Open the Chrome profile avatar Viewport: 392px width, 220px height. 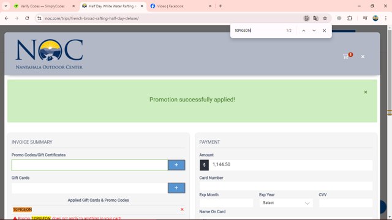coord(375,18)
